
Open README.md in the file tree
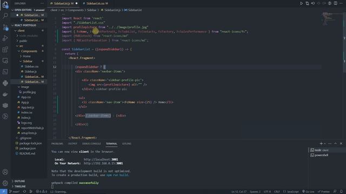pyautogui.click(x=27, y=153)
